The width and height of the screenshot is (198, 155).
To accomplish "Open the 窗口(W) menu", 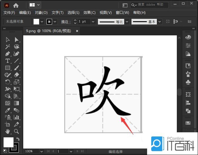I will (122, 13).
